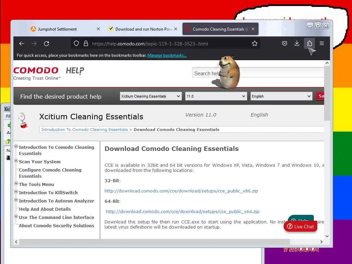Viewport: 352px width, 264px height.
Task: Open The Tools Menu topic
Action: click(x=36, y=184)
